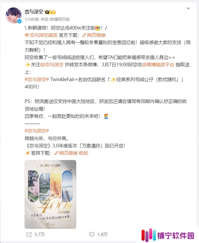Open the 网页链接 after 官方下载
Image resolution: width=199 pixels, height=243 pixels.
click(96, 35)
